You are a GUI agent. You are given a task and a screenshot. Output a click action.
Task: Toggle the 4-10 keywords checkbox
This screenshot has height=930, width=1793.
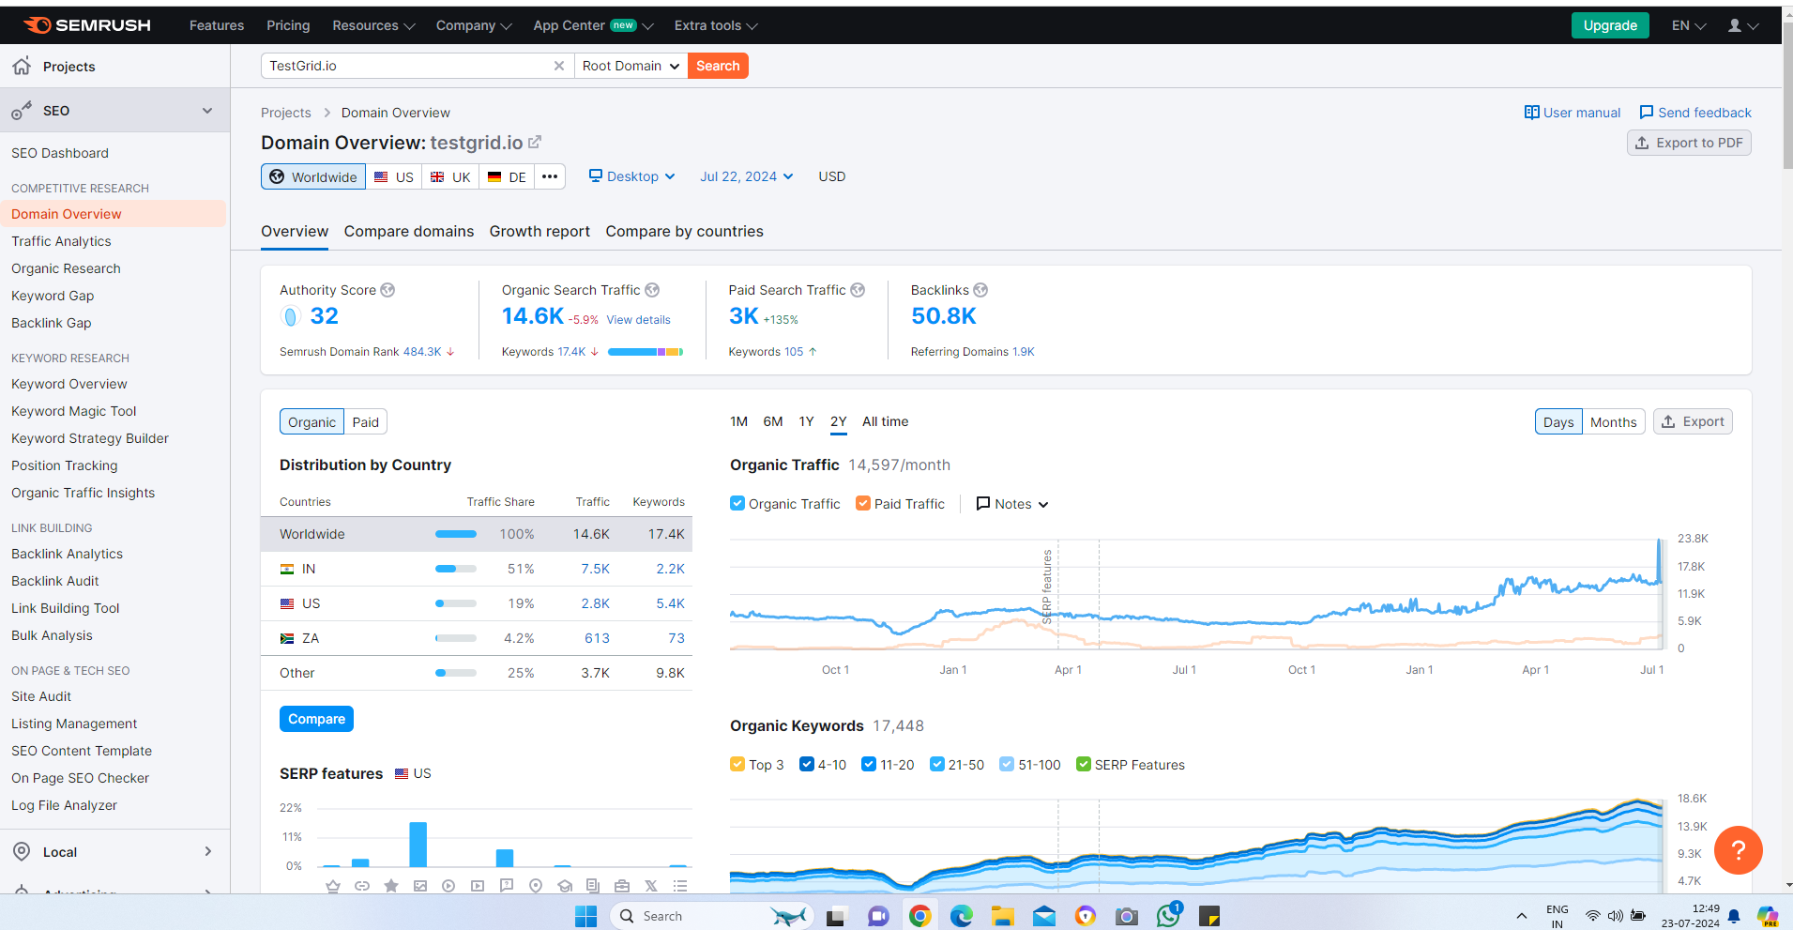tap(807, 764)
